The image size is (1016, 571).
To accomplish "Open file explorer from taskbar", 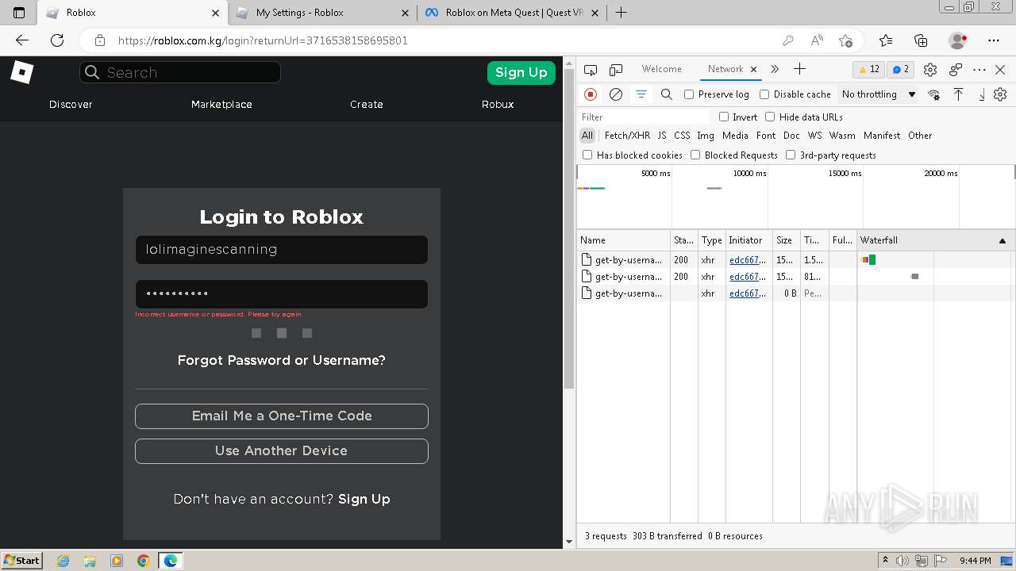I will click(x=90, y=561).
